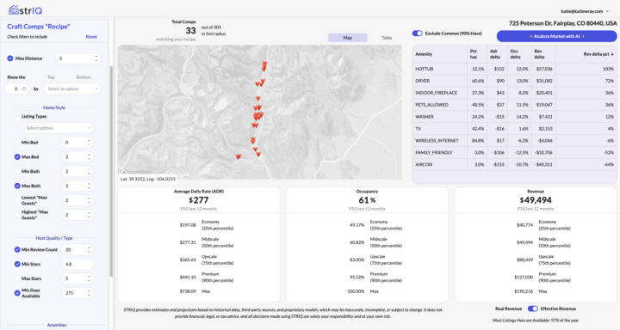Select the Top option under Show the

51,77
